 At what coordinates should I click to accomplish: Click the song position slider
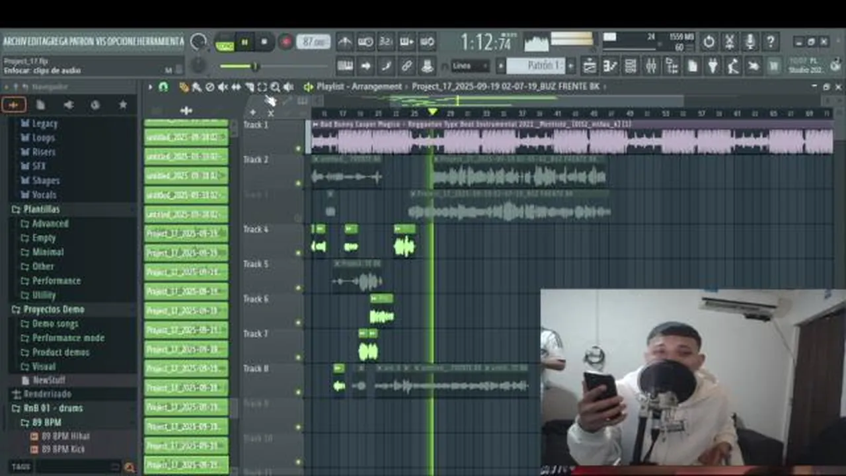274,66
